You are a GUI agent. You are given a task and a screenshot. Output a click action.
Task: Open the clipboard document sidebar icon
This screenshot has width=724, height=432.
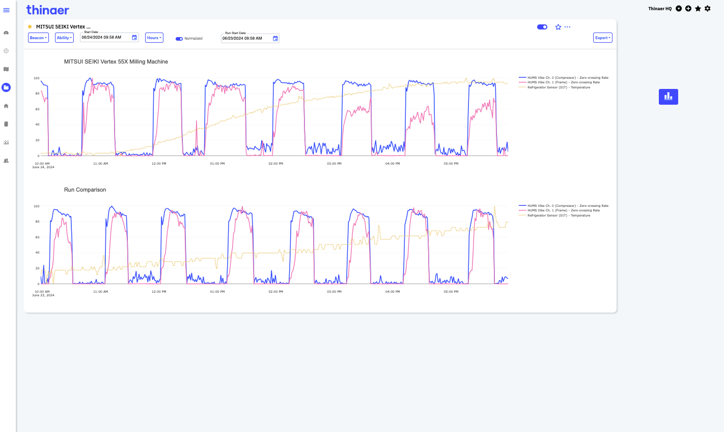(x=6, y=124)
